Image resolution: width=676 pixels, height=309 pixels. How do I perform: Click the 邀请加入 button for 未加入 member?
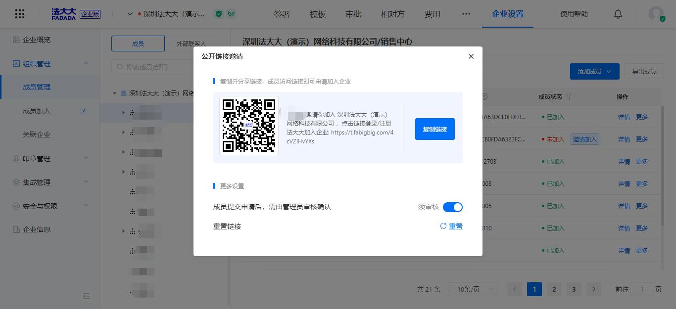click(x=585, y=139)
